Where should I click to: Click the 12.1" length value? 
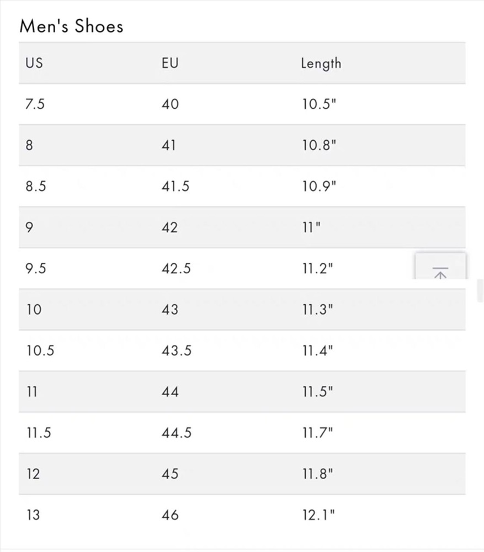(x=318, y=515)
